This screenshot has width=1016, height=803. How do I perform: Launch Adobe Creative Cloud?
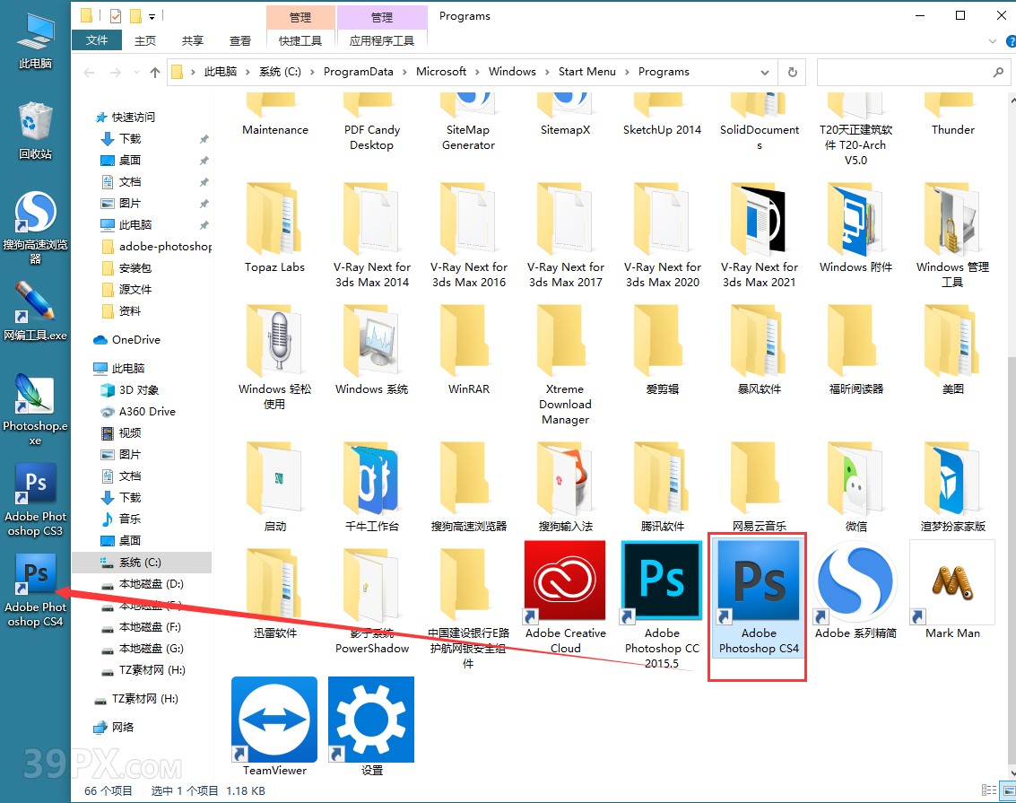pos(564,581)
